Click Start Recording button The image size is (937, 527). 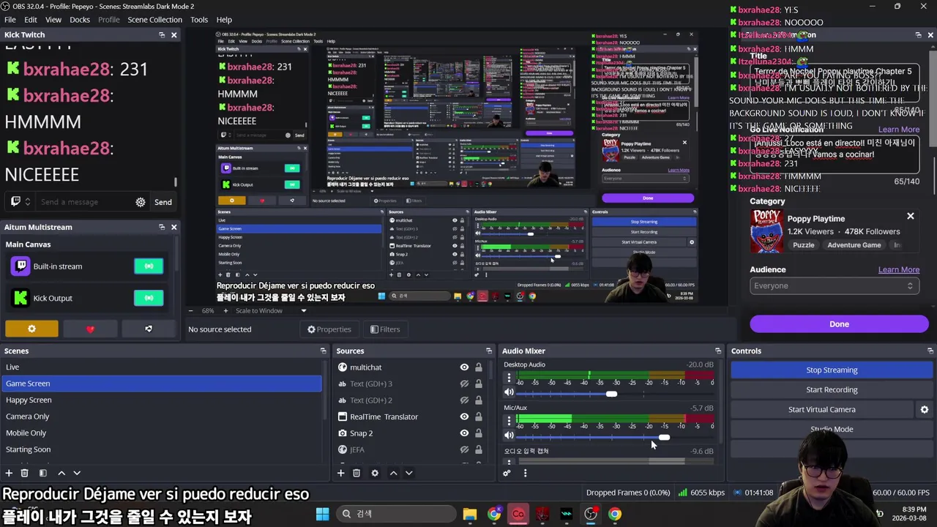tap(832, 390)
